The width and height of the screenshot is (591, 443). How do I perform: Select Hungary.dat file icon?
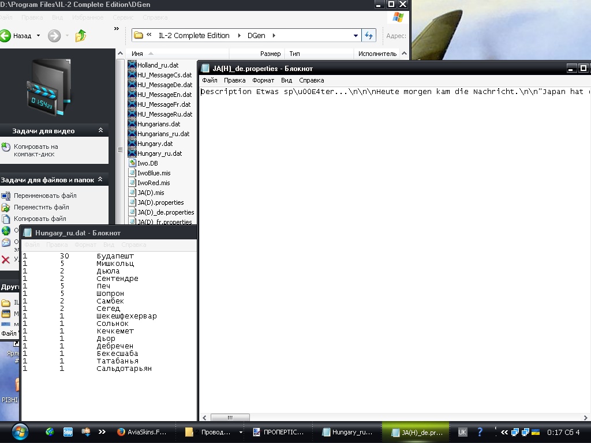coord(132,143)
